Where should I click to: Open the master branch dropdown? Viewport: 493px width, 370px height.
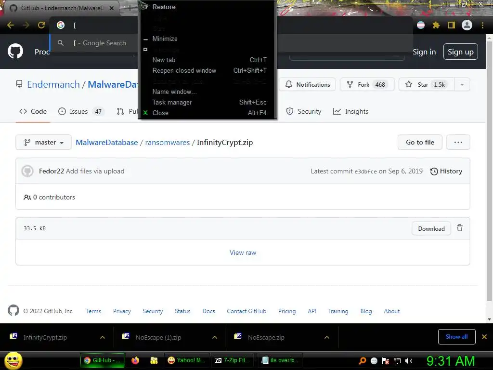coord(43,143)
